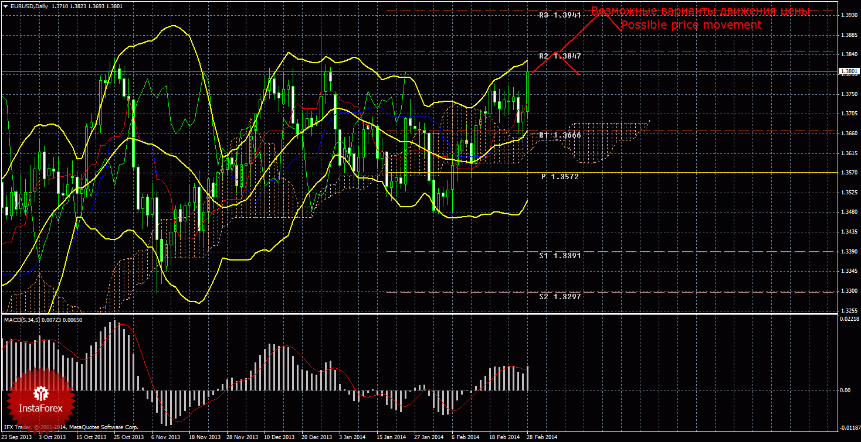Click the 1.3480 price scale value
The width and height of the screenshot is (861, 442).
(849, 212)
